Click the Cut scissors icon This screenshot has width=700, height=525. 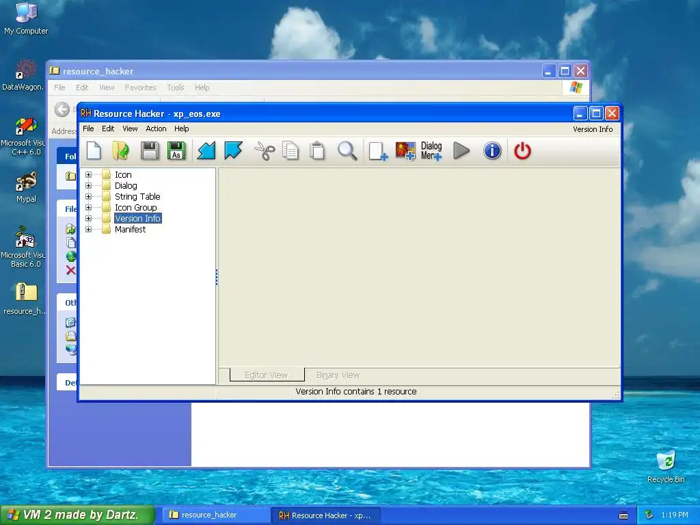(x=265, y=150)
